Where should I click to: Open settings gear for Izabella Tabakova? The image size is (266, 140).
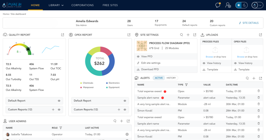(127, 134)
